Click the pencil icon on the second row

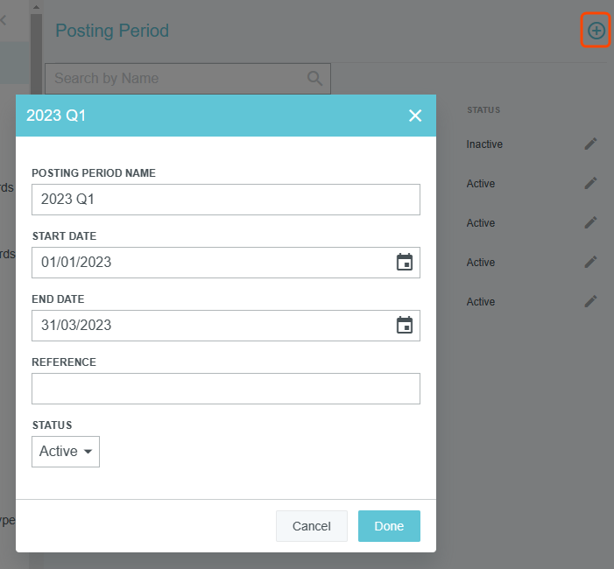pos(591,183)
